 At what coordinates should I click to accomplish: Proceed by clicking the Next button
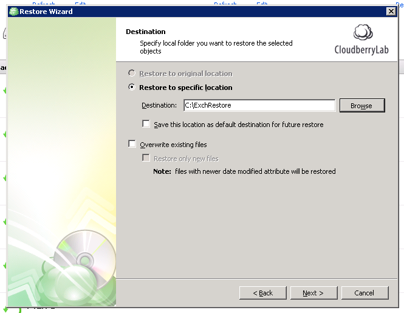click(x=313, y=293)
